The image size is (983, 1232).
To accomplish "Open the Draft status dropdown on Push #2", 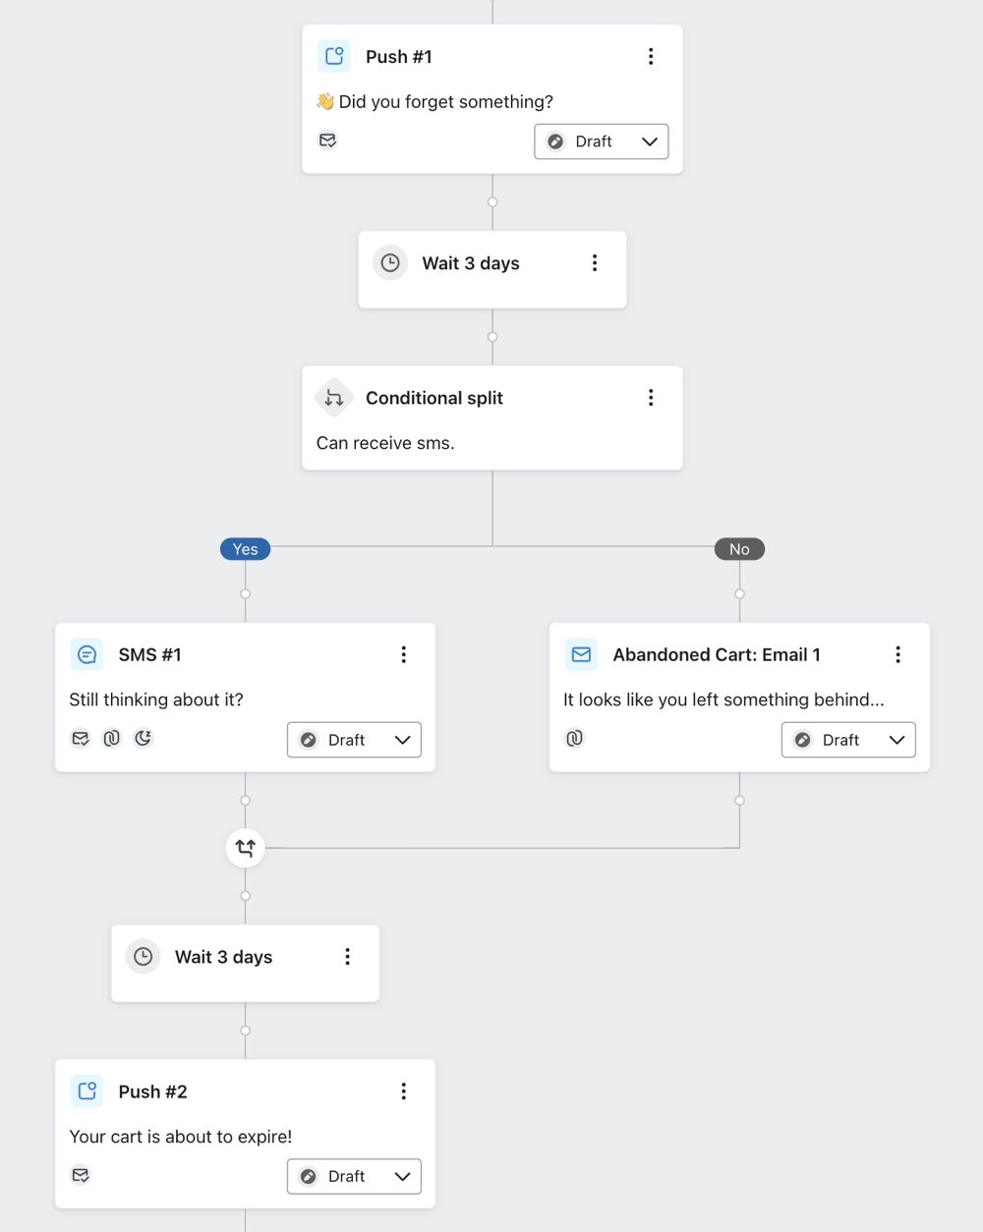I will 354,1176.
